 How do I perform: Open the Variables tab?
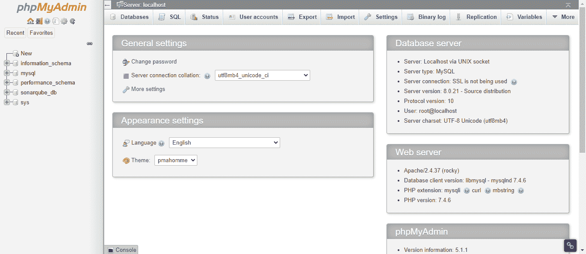[x=524, y=17]
